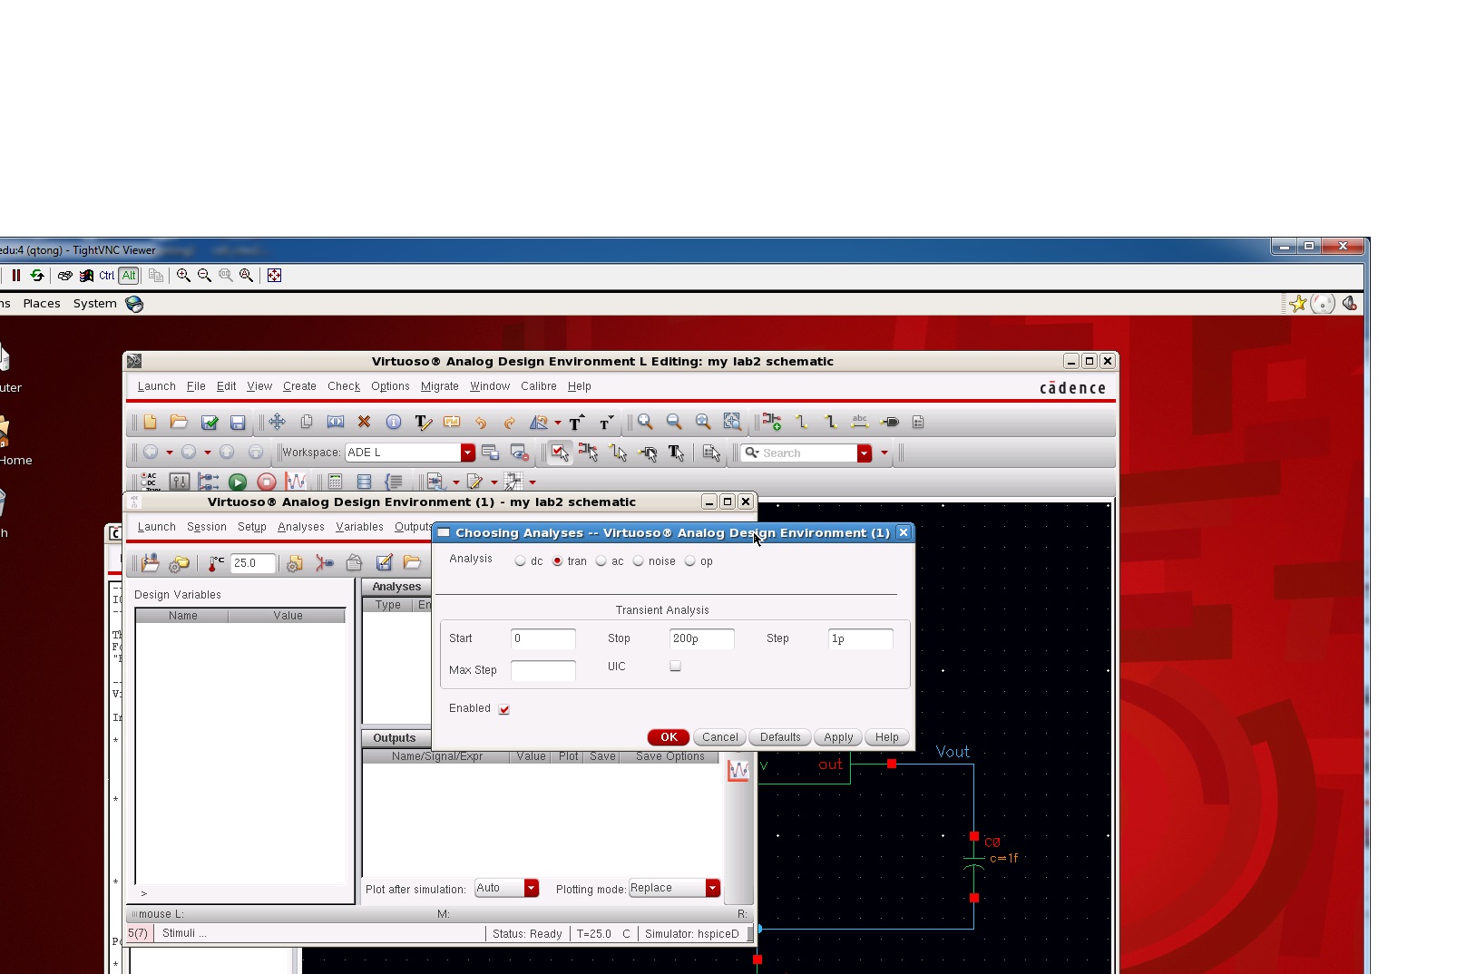The image size is (1466, 974).
Task: Click the red X Delete icon
Action: tap(365, 422)
